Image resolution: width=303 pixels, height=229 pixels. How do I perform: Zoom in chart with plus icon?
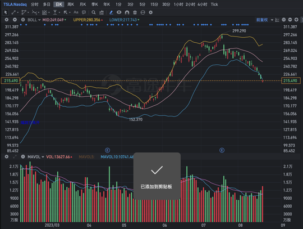(x=296, y=20)
